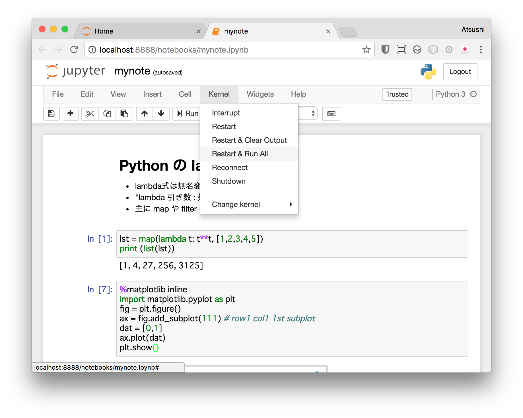The image size is (523, 418).
Task: Insert a cell with the plus icon
Action: (70, 113)
